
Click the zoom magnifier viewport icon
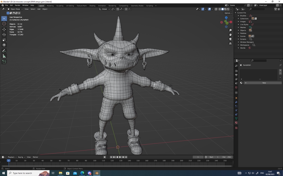(x=230, y=30)
